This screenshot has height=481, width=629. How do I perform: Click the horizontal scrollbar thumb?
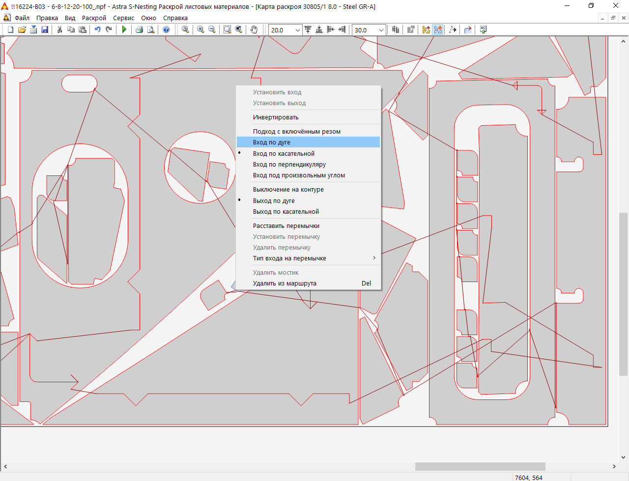(480, 466)
